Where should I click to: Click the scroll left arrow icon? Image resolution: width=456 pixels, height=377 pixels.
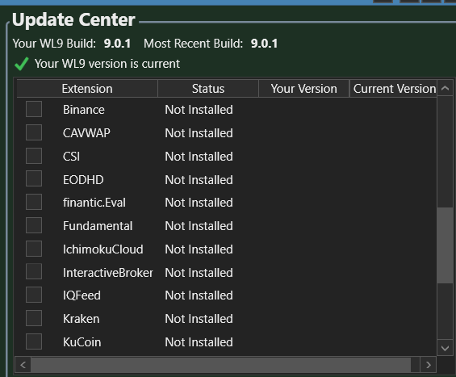(23, 365)
